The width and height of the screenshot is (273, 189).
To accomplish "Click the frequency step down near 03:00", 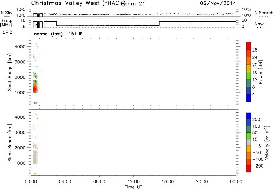I will point(57,24).
